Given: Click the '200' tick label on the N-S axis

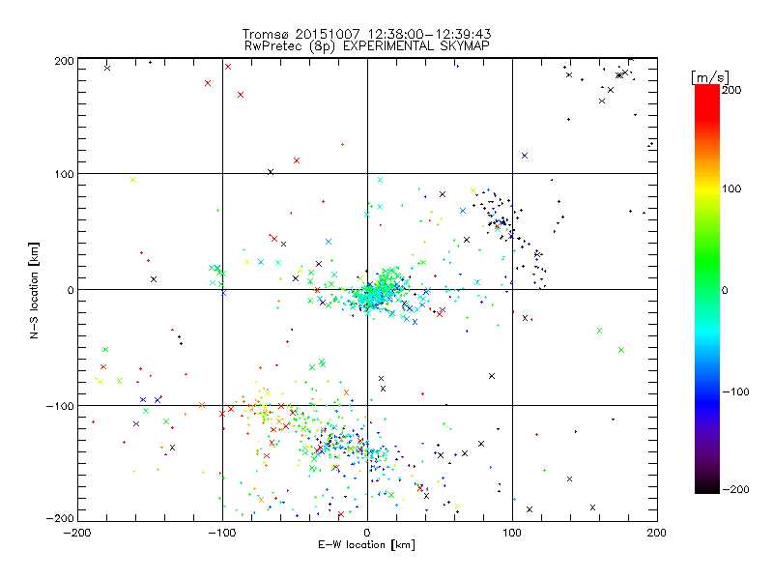Looking at the screenshot, I should [x=64, y=61].
